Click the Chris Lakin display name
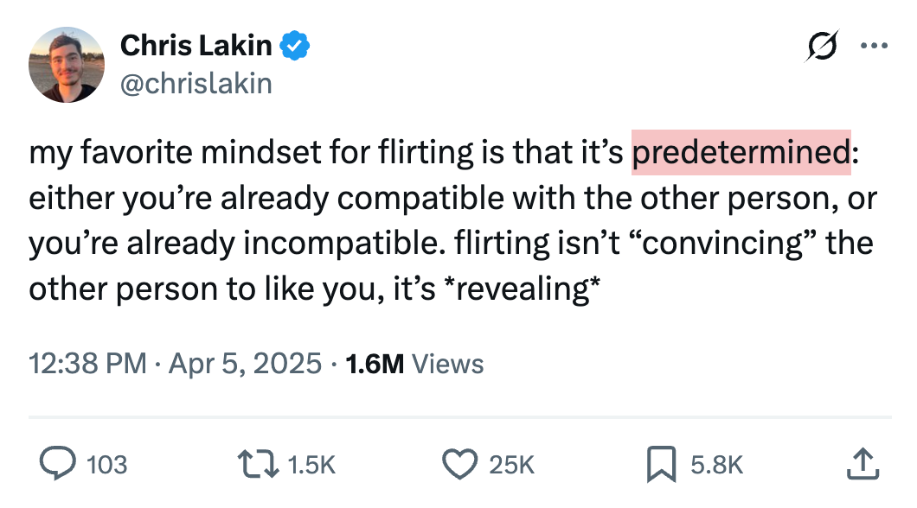The height and width of the screenshot is (508, 917). (196, 45)
